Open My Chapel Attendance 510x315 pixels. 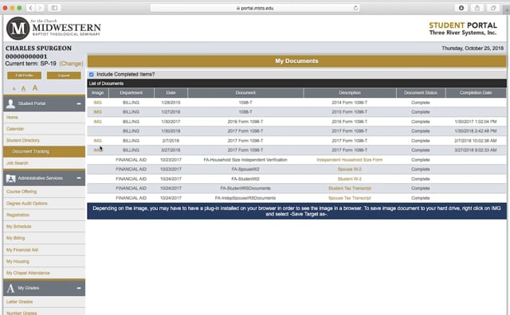click(x=28, y=273)
